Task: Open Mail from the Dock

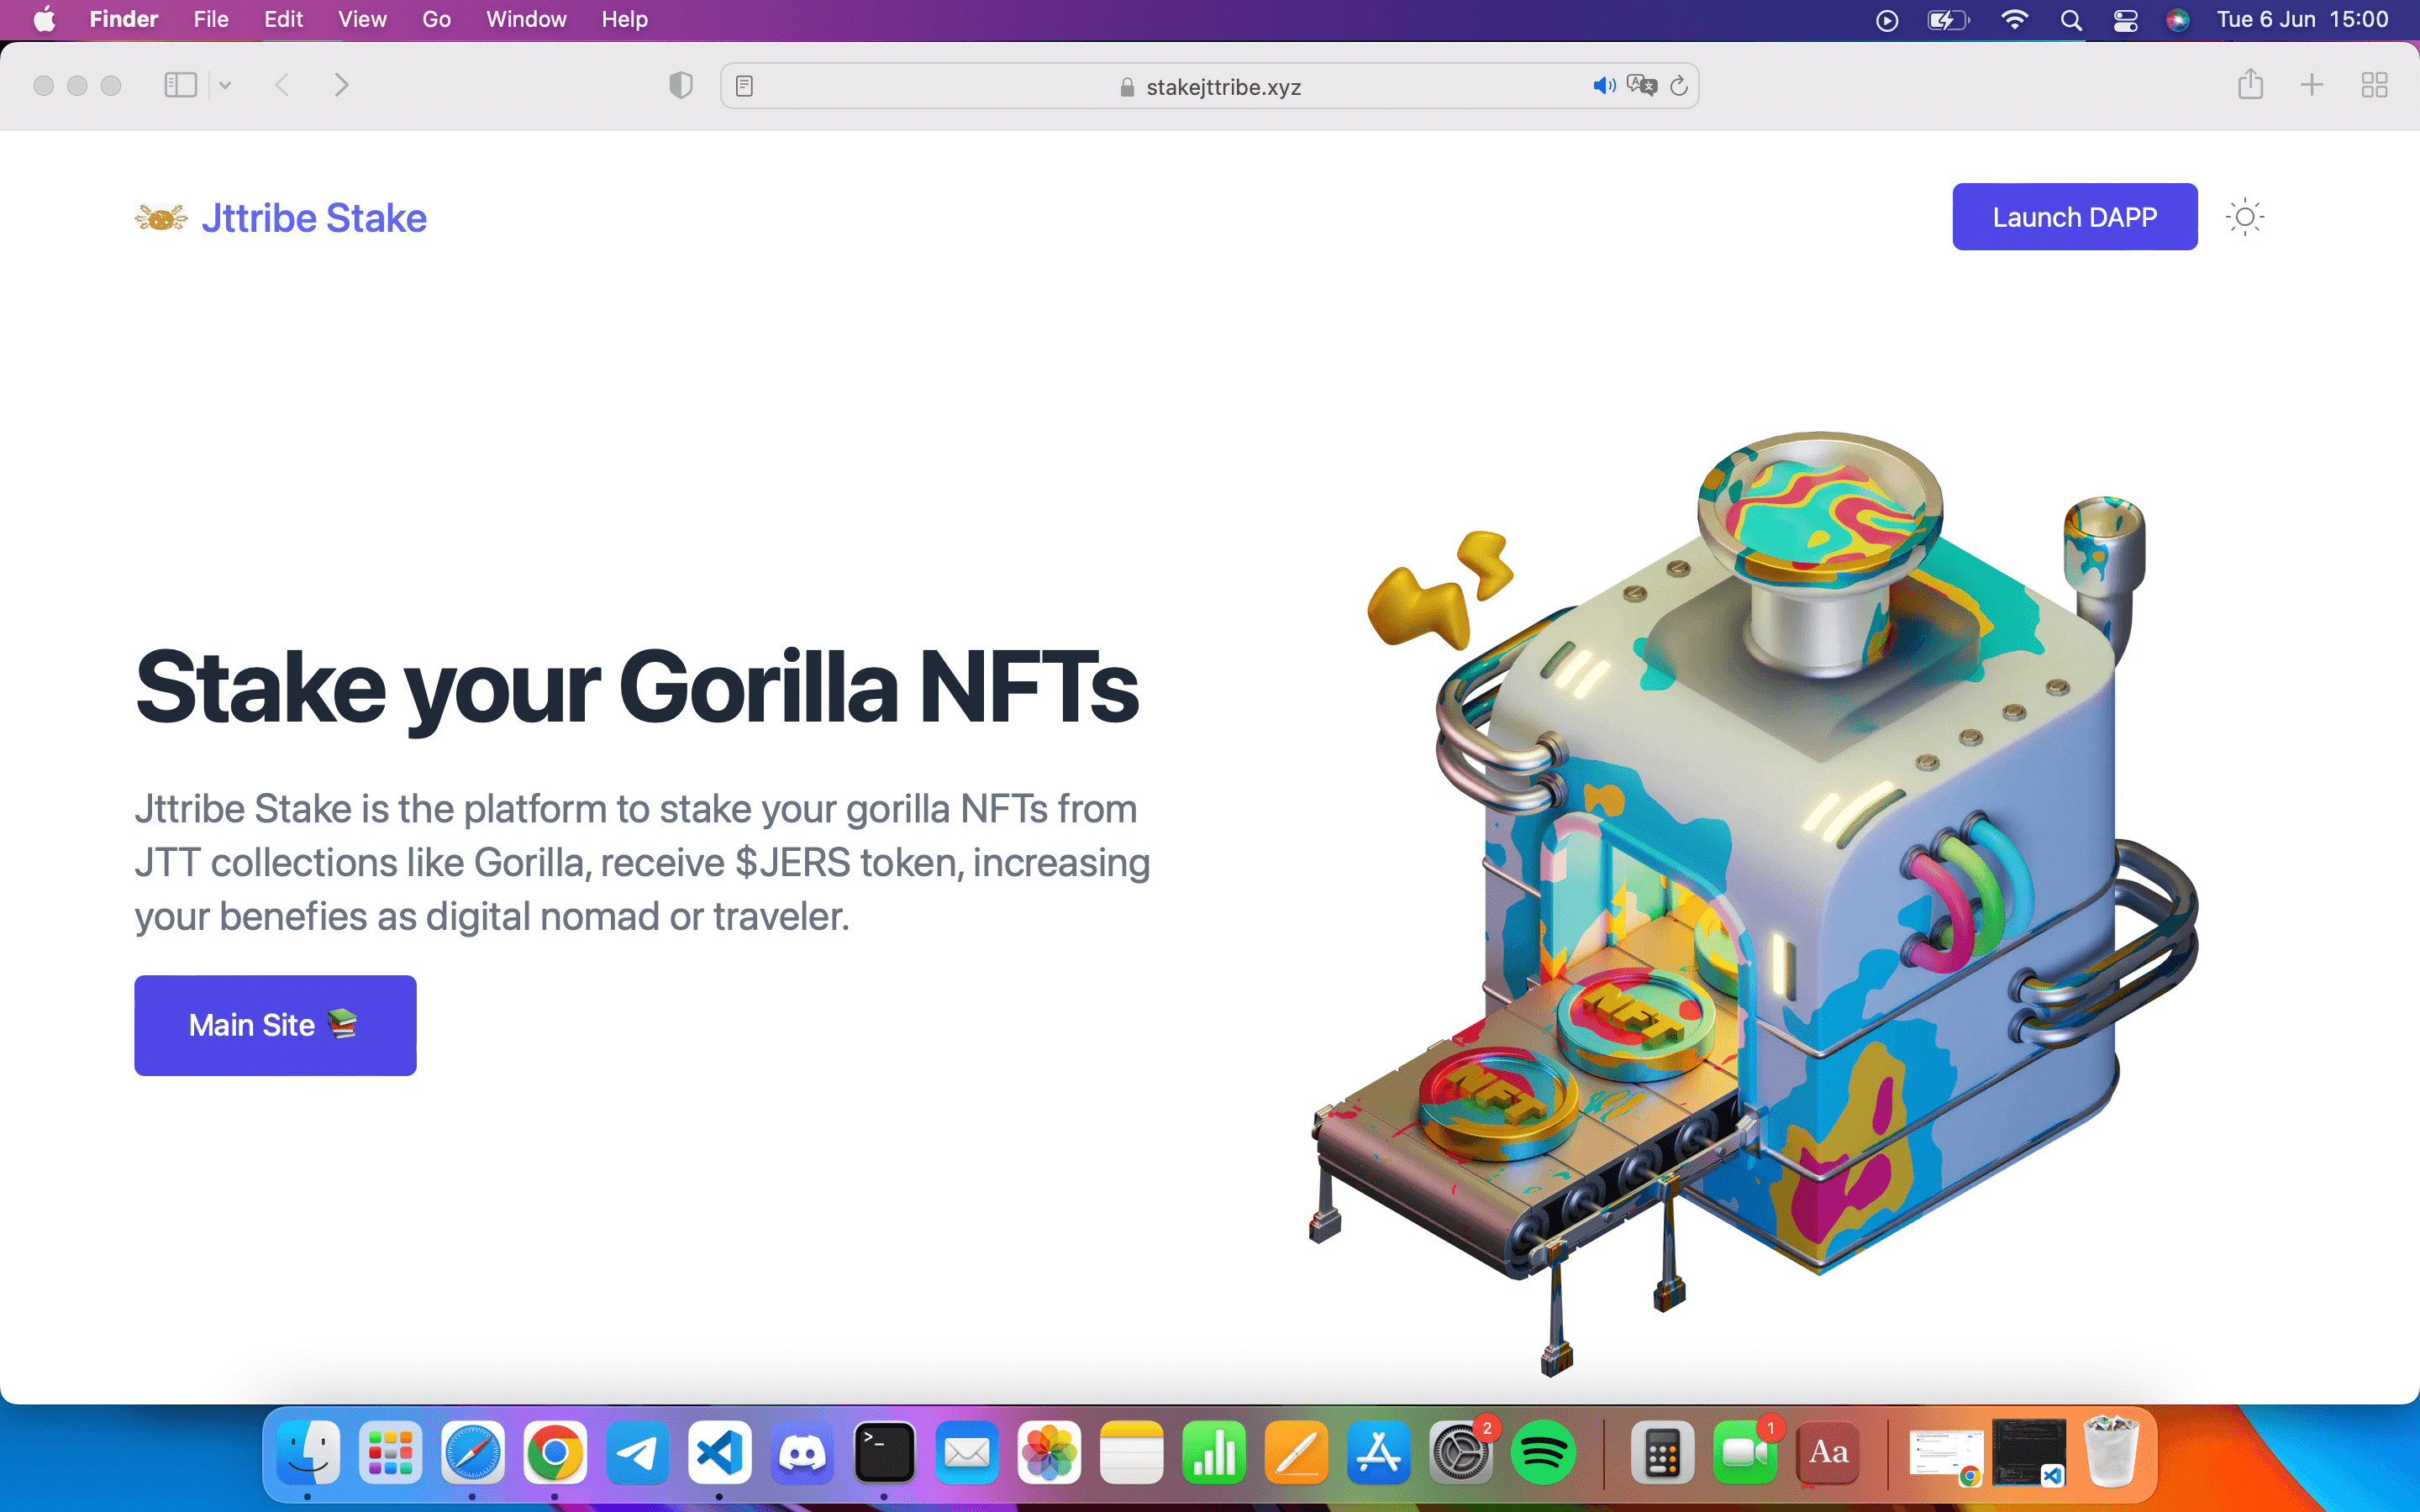Action: (966, 1452)
